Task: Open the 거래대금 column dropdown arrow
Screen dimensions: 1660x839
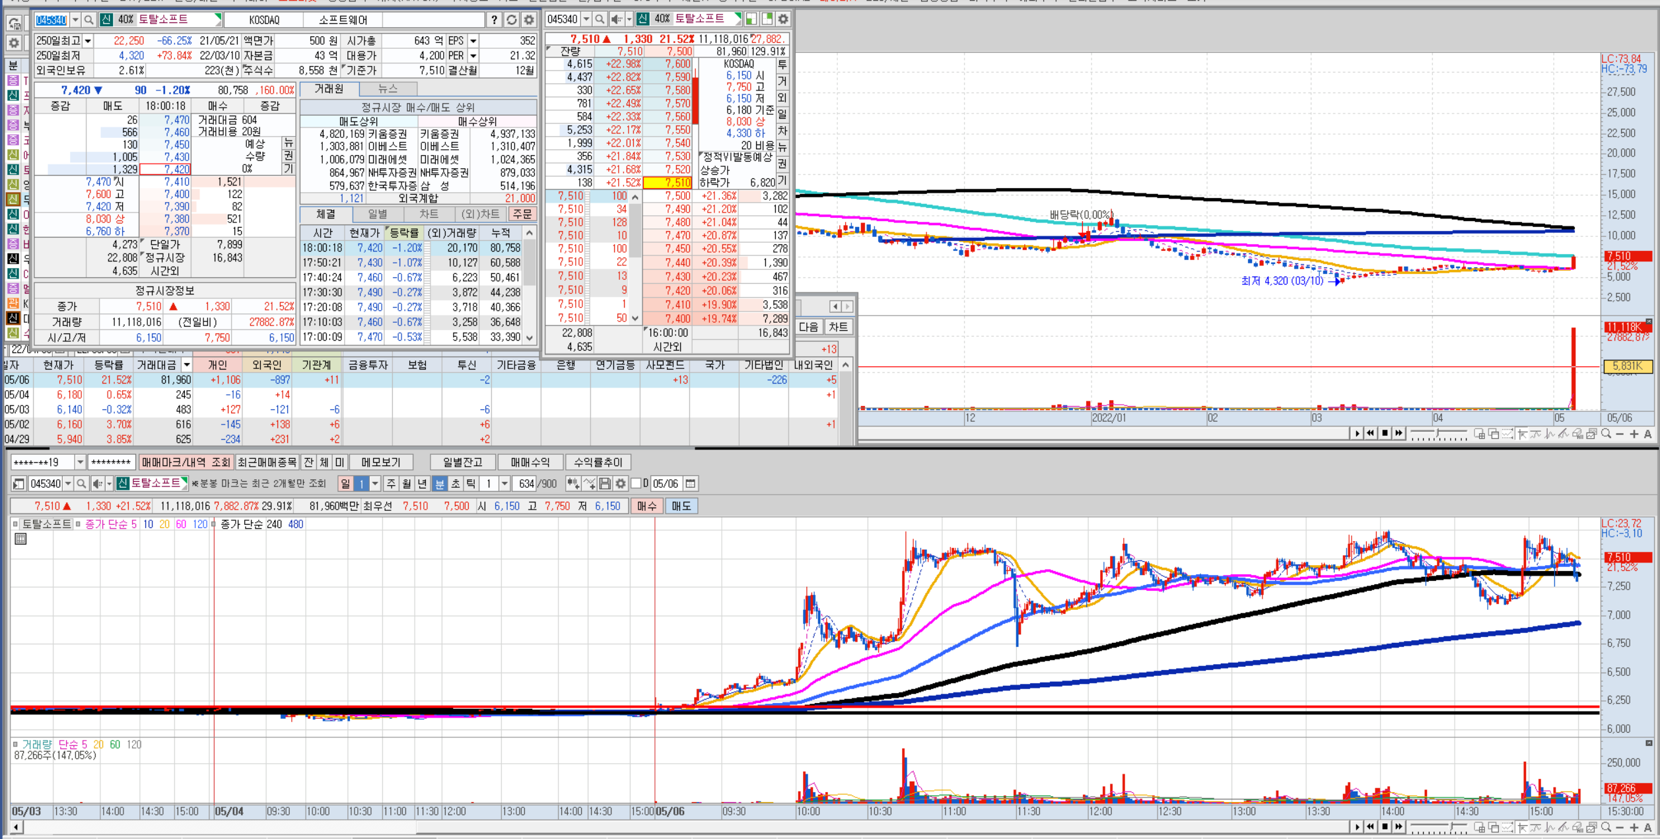Action: click(x=187, y=364)
